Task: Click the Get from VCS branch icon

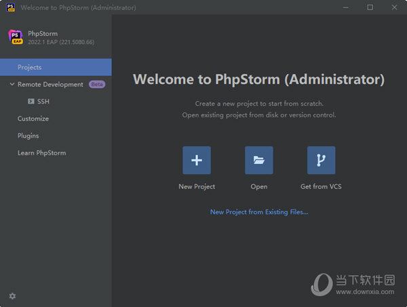Action: pyautogui.click(x=321, y=160)
